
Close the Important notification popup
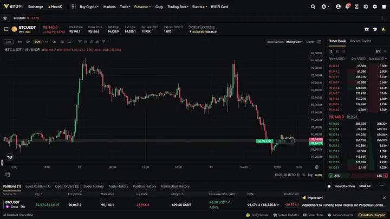[x=384, y=198]
